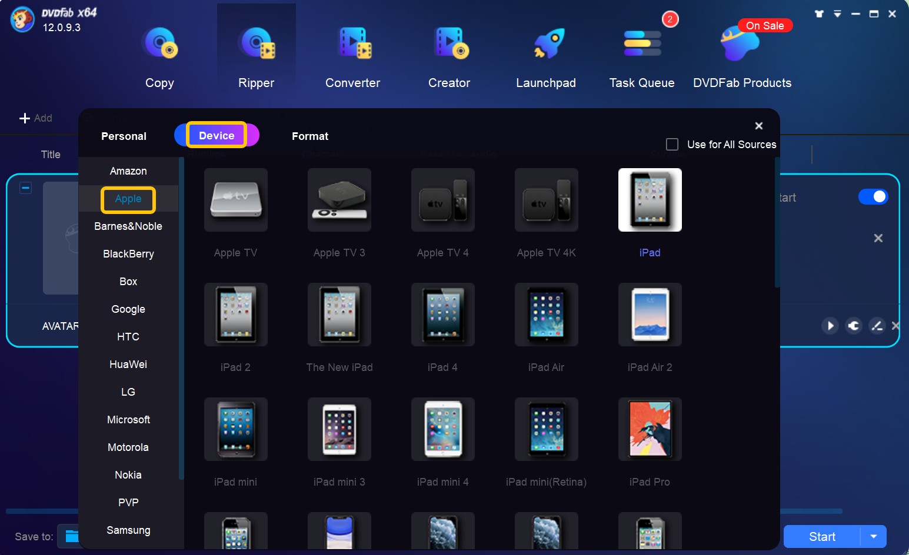Screen dimensions: 909x555
Task: Select Google brand
Action: click(128, 309)
